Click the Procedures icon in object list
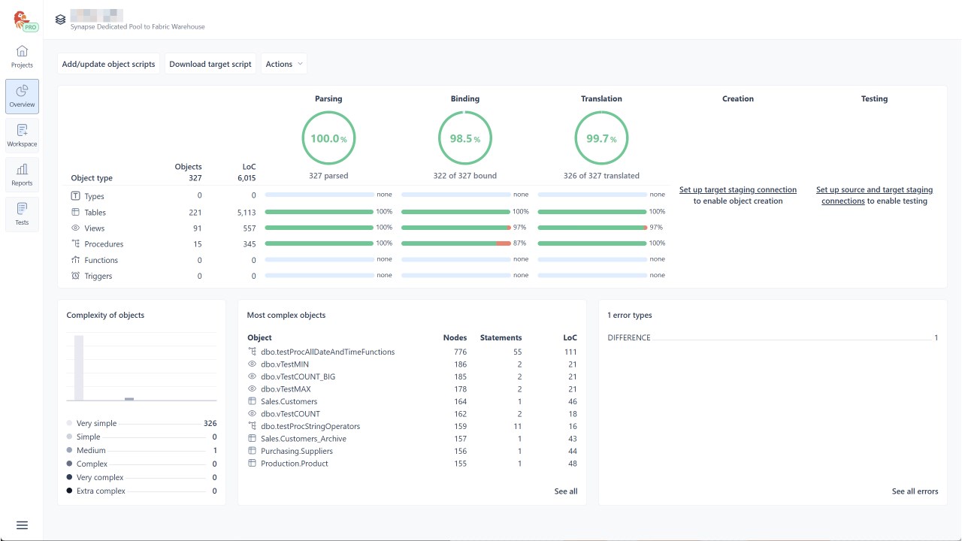 75,243
